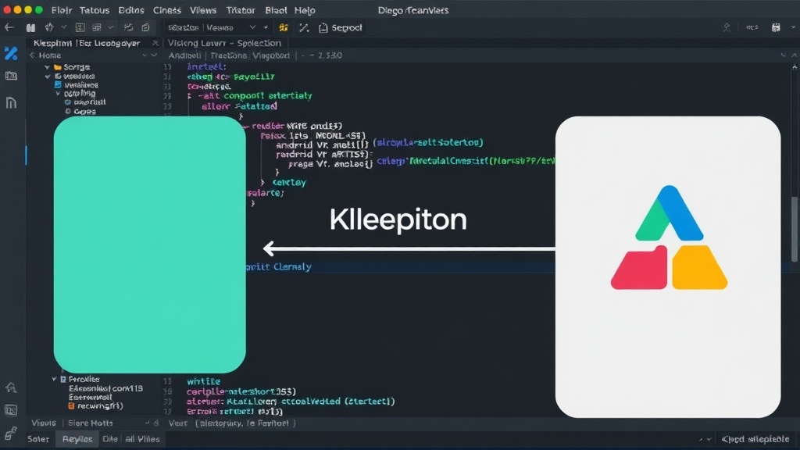
Task: Collapse the second tree node below Sortgs
Action: point(48,77)
